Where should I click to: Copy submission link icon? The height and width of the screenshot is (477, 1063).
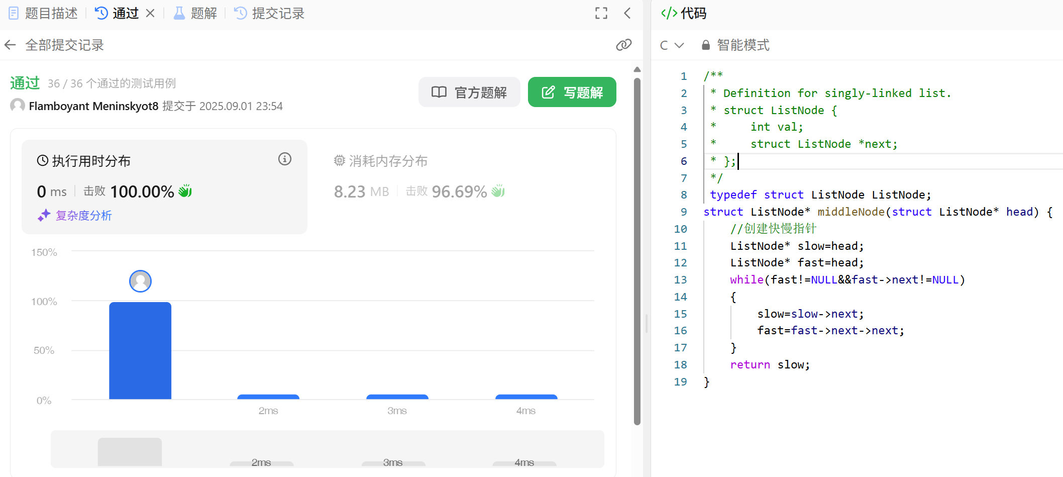click(623, 45)
